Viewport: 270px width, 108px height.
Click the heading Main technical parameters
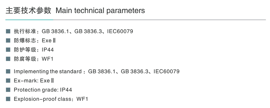[x=100, y=11]
